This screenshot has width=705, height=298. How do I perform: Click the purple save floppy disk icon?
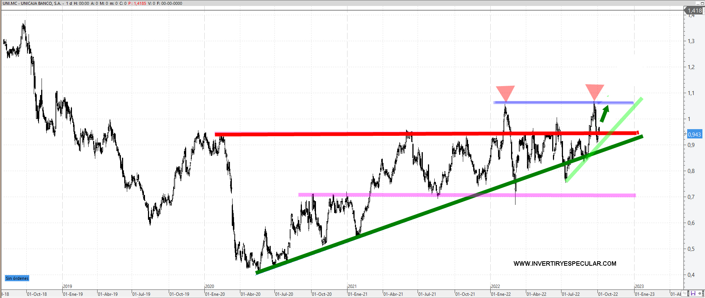(x=693, y=294)
